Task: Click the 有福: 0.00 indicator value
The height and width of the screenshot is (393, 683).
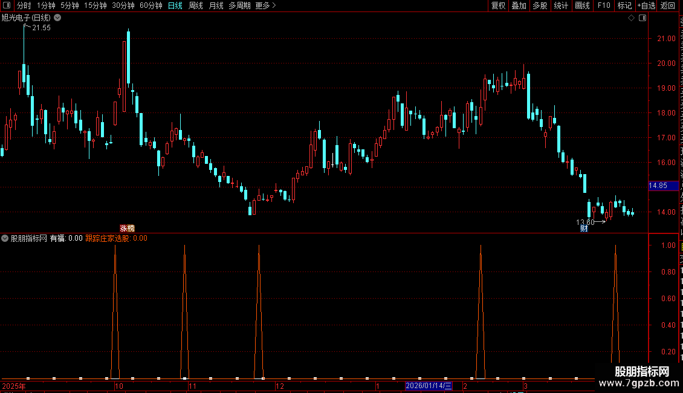Action: (66, 238)
